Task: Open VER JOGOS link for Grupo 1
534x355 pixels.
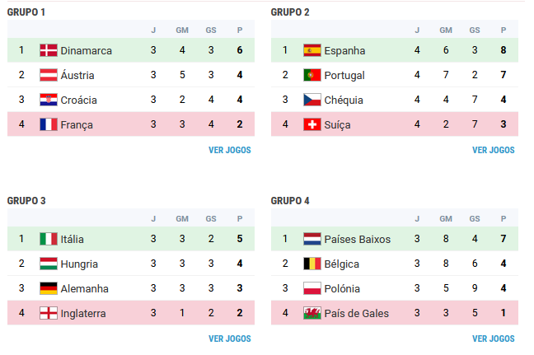Action: click(x=230, y=150)
